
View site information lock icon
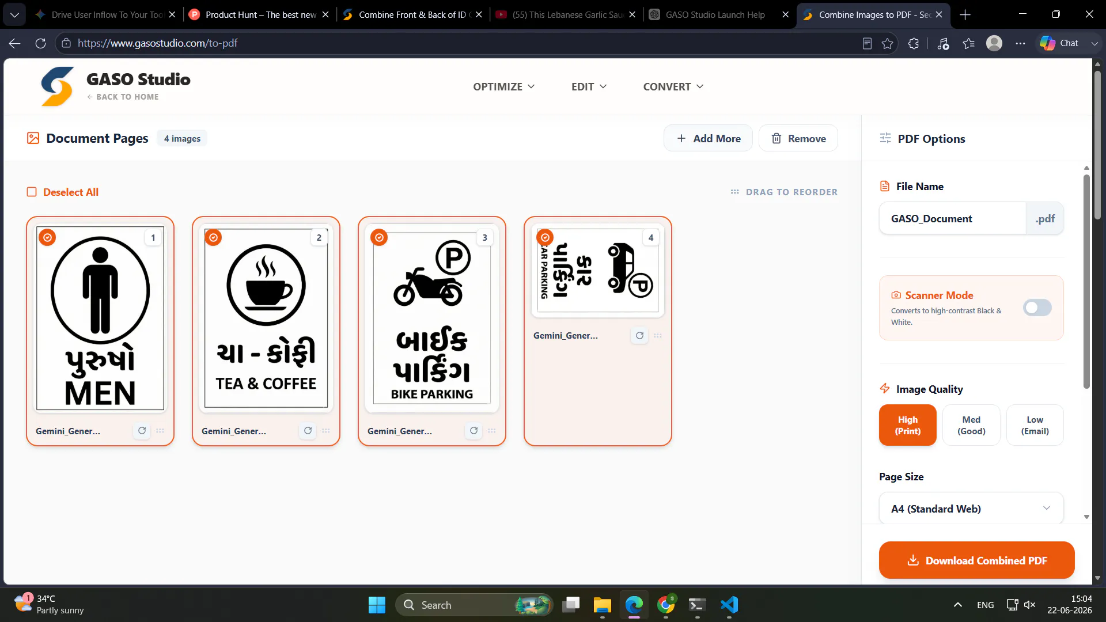point(66,43)
